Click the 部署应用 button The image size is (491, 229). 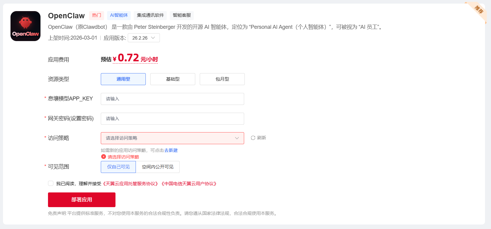point(82,200)
